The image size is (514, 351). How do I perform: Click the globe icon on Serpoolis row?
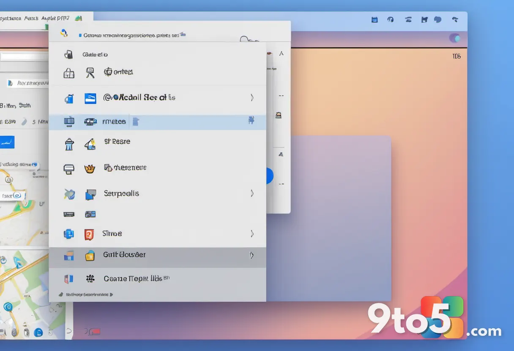[x=69, y=194]
